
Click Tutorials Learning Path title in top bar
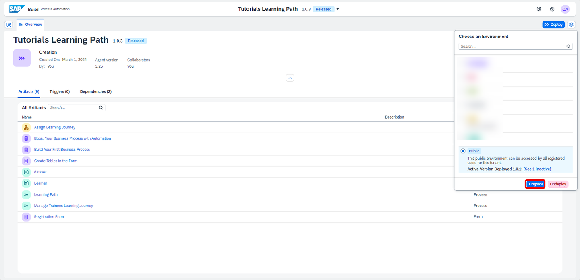pos(268,9)
